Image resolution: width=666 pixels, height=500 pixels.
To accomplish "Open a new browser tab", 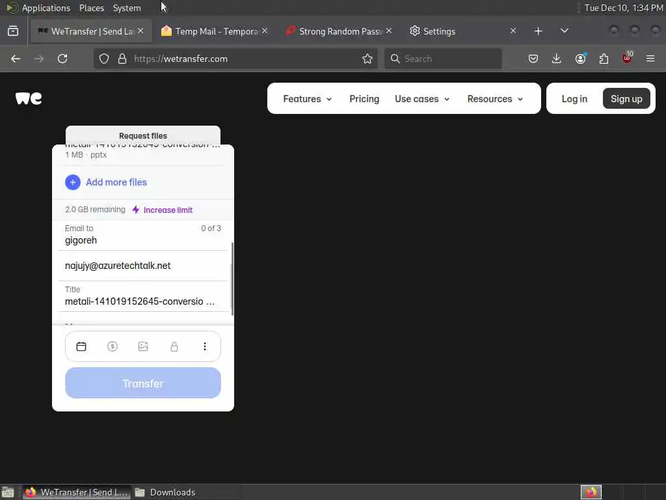I will [x=538, y=31].
